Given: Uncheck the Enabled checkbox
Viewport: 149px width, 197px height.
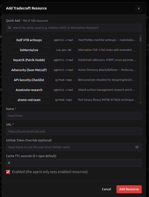Looking at the screenshot, I should click(x=8, y=172).
